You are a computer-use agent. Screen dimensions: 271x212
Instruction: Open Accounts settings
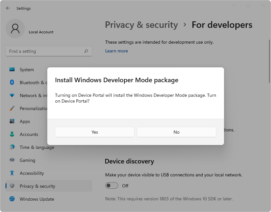click(12, 134)
